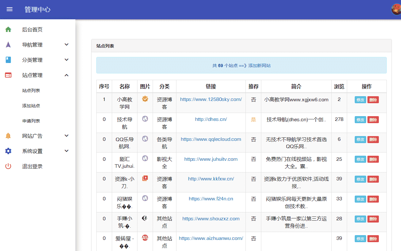
Task: Click 修改 button for 小高教学网 row
Action: (x=360, y=100)
